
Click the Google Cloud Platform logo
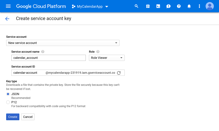click(x=41, y=6)
